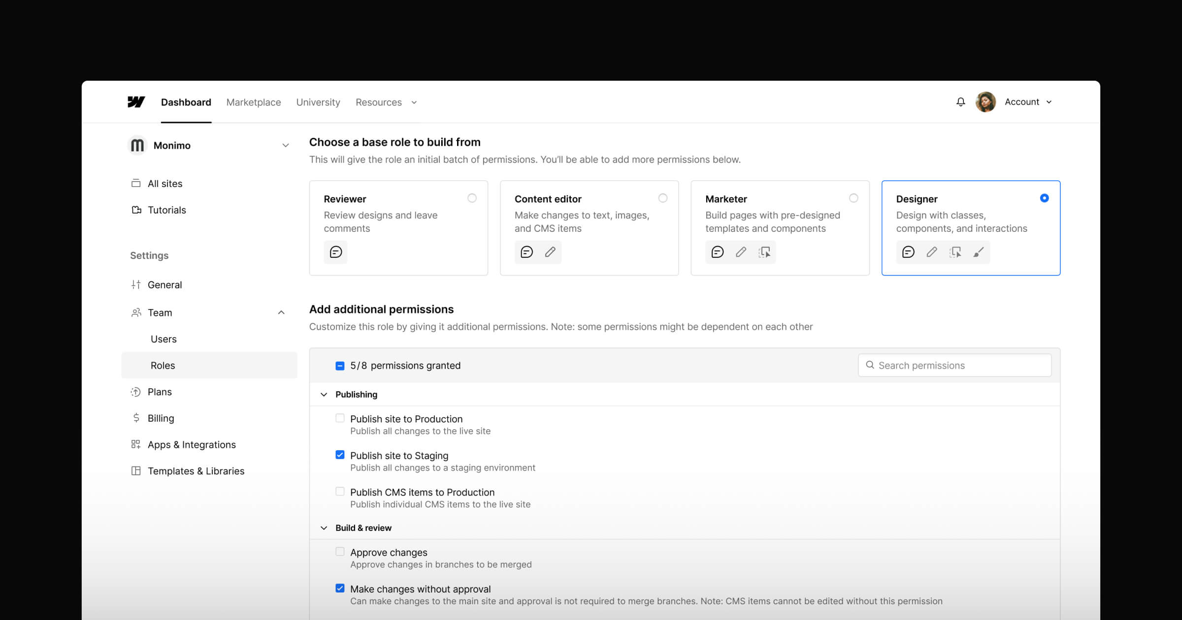The width and height of the screenshot is (1182, 620).
Task: Uncheck Publish site to Staging
Action: 340,455
